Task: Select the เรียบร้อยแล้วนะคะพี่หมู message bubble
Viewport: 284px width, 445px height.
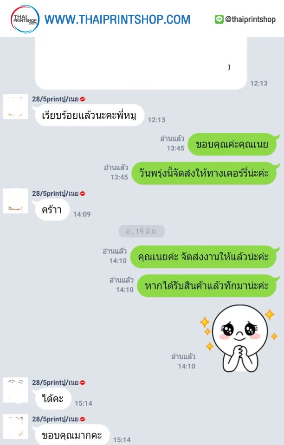Action: click(x=89, y=115)
